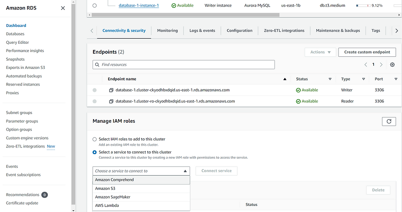Screen dimensions: 402x212
Task: Open the Maintenance & backups tab
Action: (x=338, y=30)
